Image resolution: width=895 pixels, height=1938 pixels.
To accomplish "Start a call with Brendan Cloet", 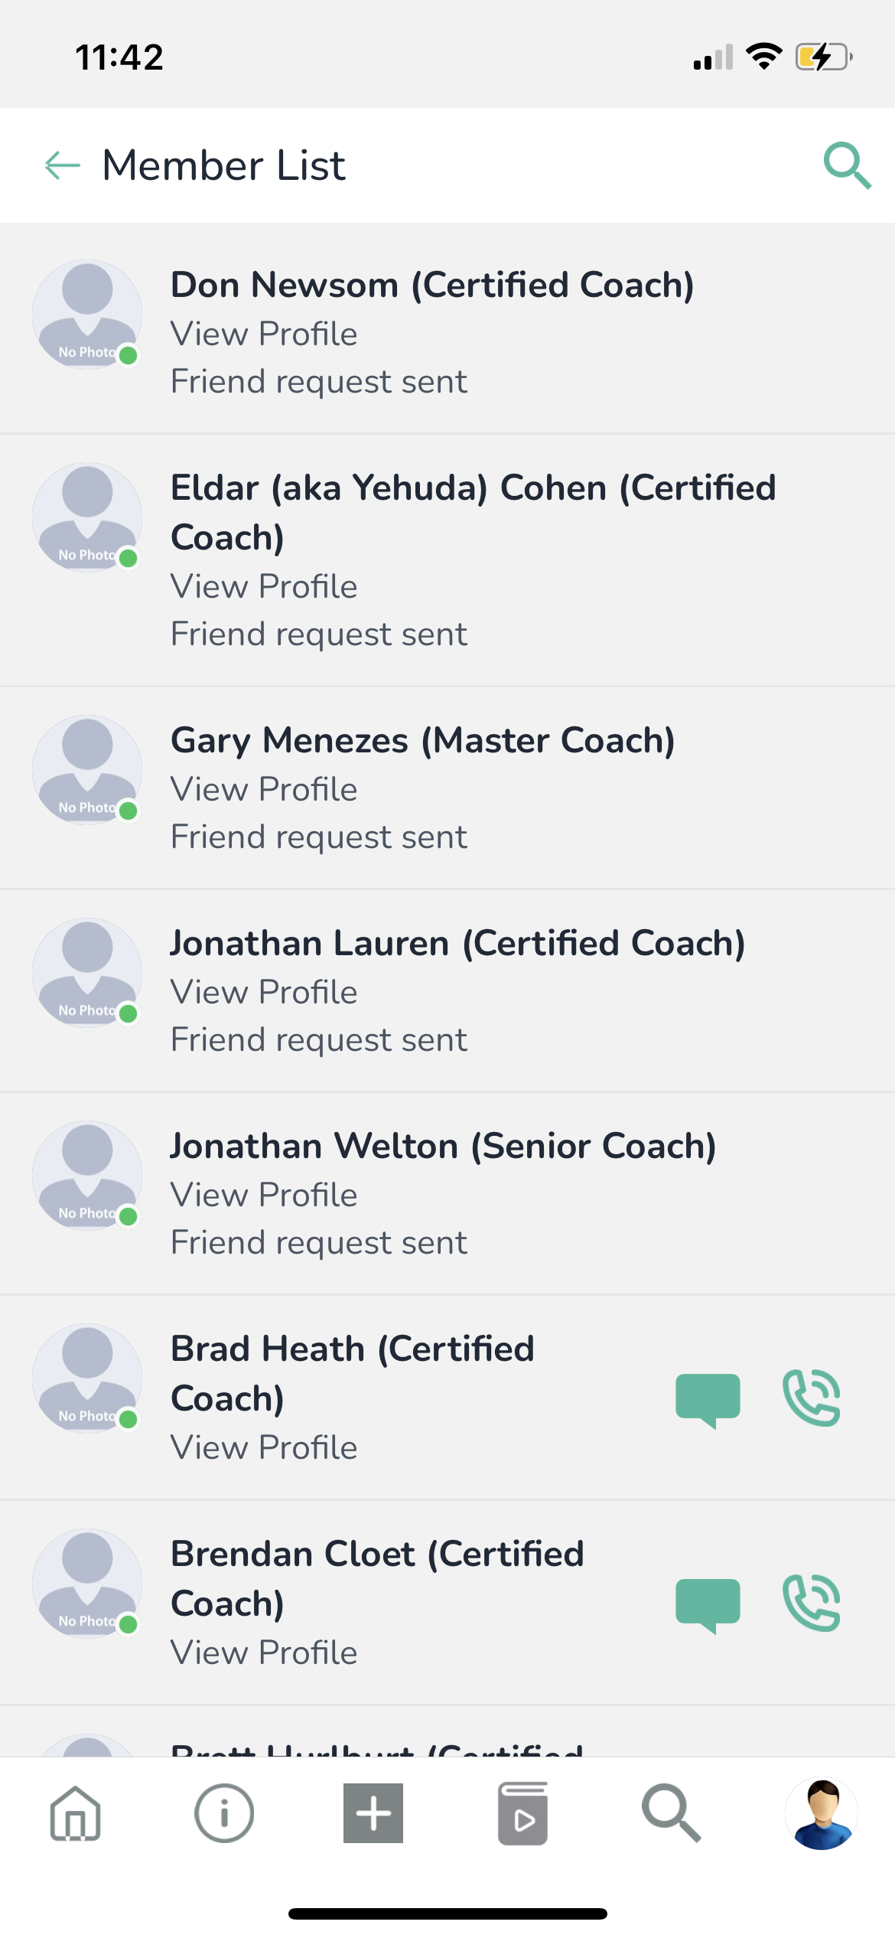I will coord(812,1602).
